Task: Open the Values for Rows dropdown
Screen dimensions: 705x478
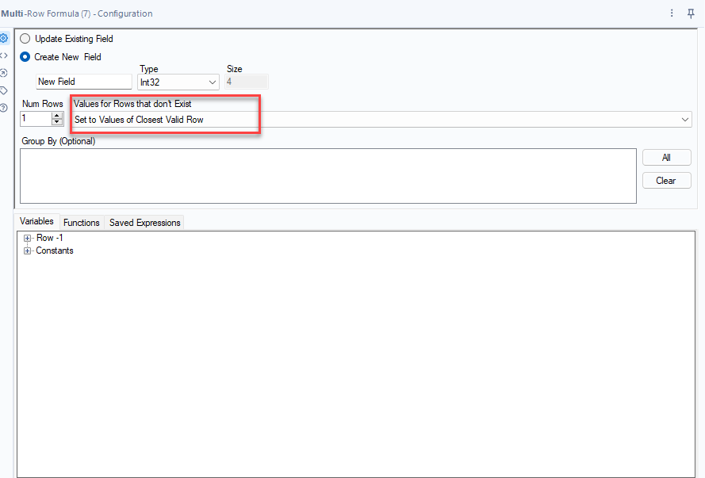Action: [684, 119]
